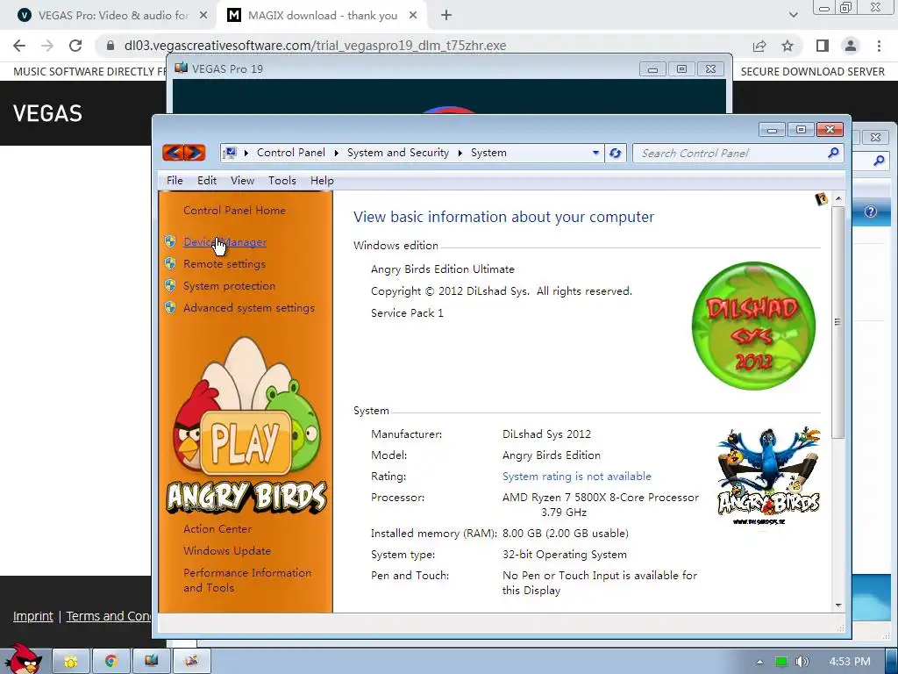Screen dimensions: 898x674
Task: Expand the arrow after System and Security breadcrumb
Action: (x=460, y=153)
